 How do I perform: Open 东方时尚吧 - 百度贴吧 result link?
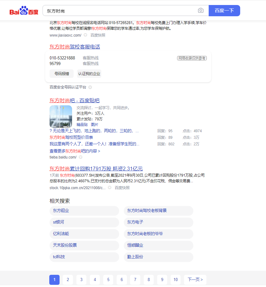click(x=75, y=101)
